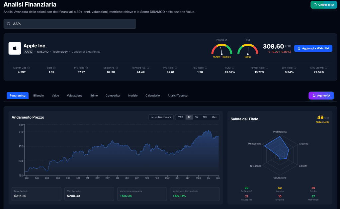Switch chart to Max range
340x209 pixels.
click(x=214, y=117)
